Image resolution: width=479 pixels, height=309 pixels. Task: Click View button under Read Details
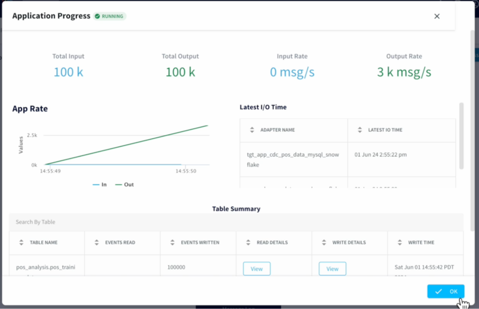(x=256, y=269)
